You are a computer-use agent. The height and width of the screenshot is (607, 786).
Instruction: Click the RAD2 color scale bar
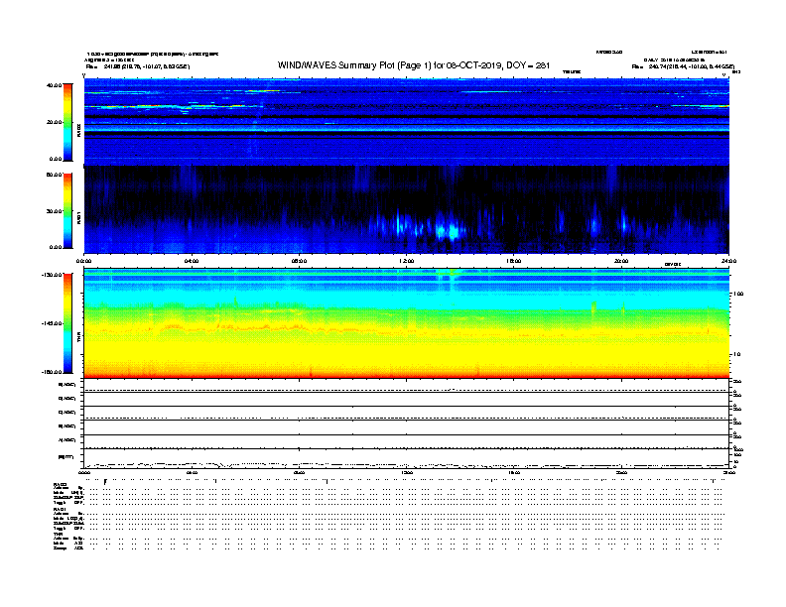(x=67, y=122)
